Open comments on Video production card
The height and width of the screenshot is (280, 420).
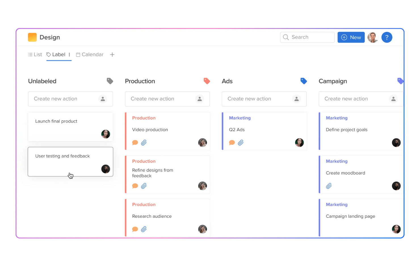pyautogui.click(x=135, y=143)
